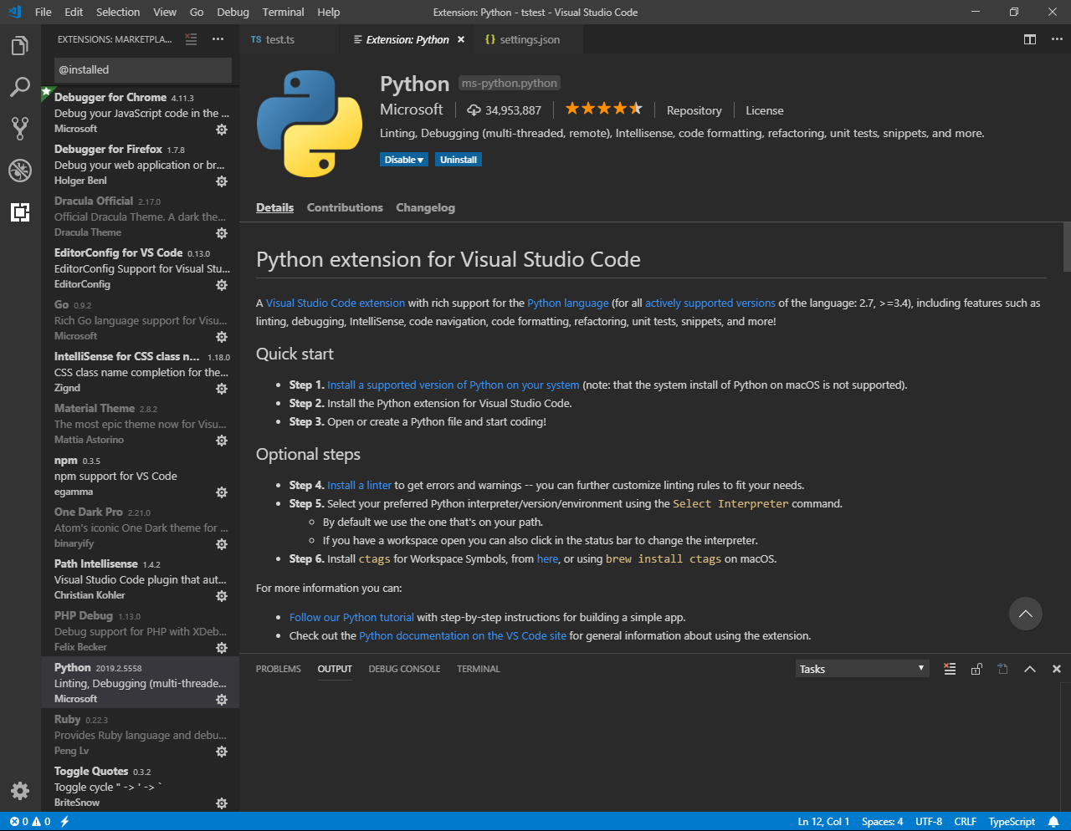Manage gear for Ruby extension
Image resolution: width=1071 pixels, height=831 pixels.
coord(222,752)
